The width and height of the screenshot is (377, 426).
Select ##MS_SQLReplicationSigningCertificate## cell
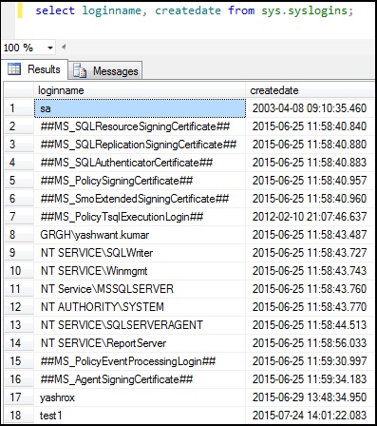tap(140, 145)
